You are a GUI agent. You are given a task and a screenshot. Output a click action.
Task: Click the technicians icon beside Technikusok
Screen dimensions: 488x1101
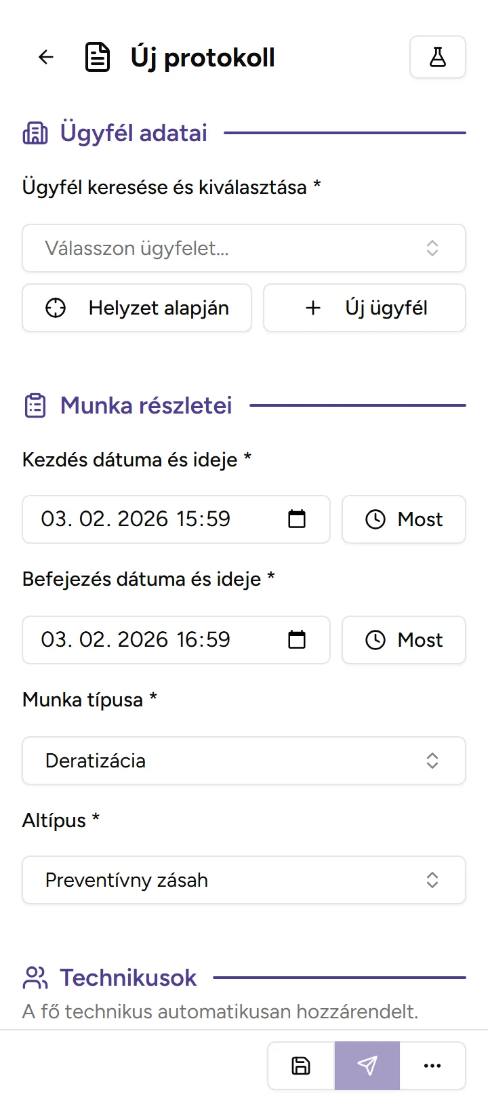tap(34, 978)
